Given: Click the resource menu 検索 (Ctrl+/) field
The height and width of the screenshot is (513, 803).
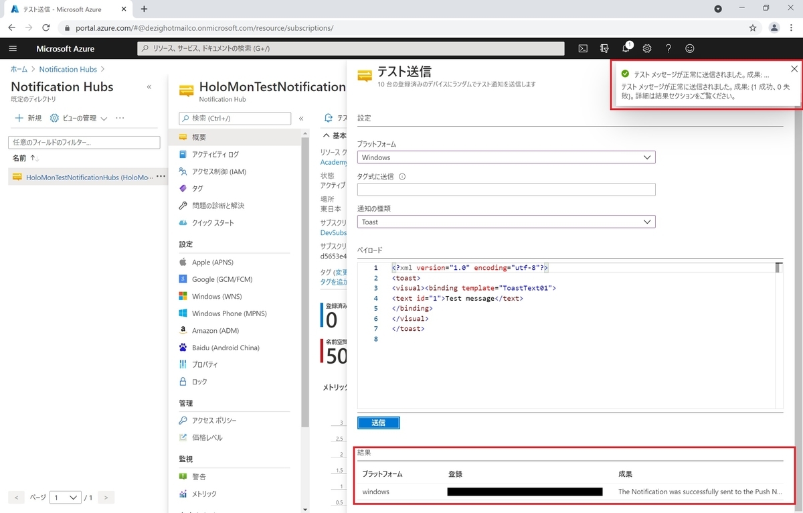Looking at the screenshot, I should point(235,119).
